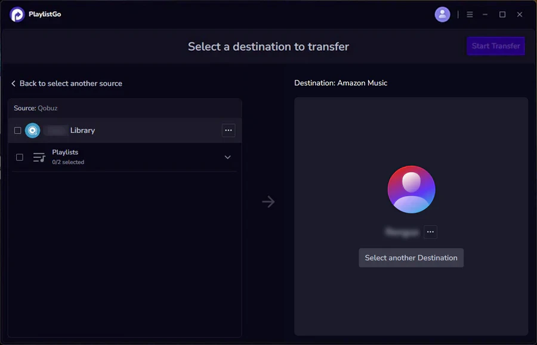Open the hamburger menu in title bar
Image resolution: width=537 pixels, height=345 pixels.
coord(470,14)
